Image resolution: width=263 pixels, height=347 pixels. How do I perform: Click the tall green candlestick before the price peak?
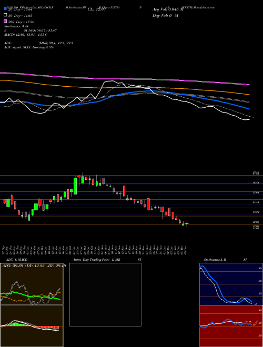[75, 186]
